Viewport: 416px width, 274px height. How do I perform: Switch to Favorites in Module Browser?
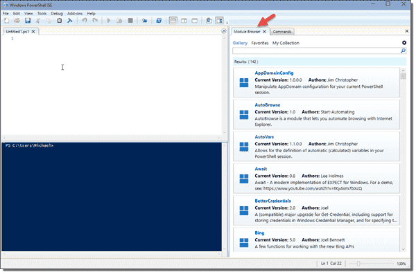260,43
